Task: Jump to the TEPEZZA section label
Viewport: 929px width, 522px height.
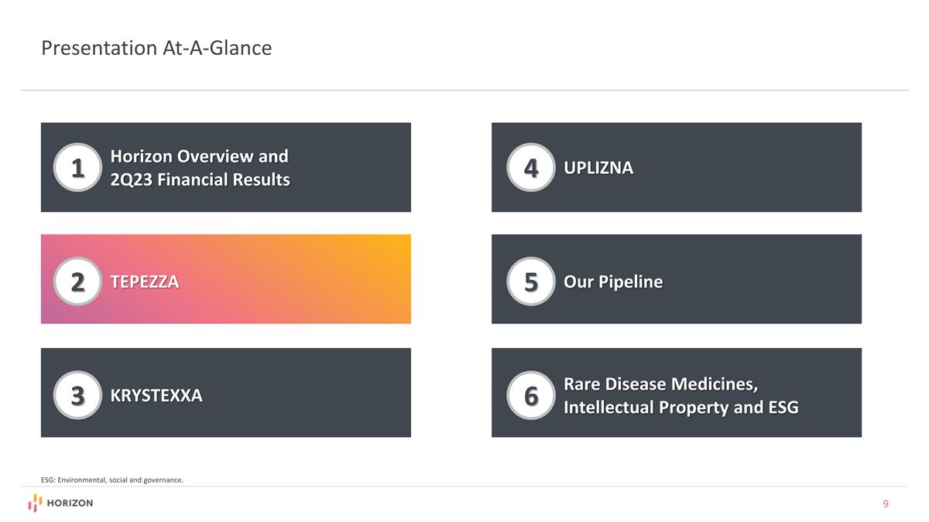Action: (145, 281)
